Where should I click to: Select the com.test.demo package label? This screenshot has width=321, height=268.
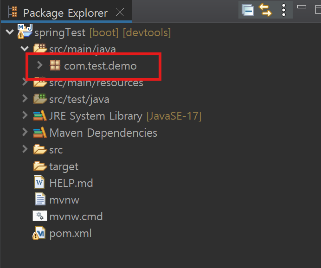pyautogui.click(x=100, y=66)
